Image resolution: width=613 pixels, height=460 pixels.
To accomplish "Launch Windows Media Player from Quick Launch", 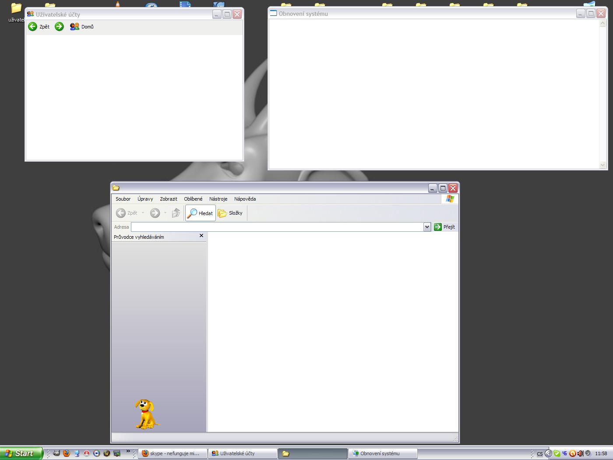I will click(97, 453).
